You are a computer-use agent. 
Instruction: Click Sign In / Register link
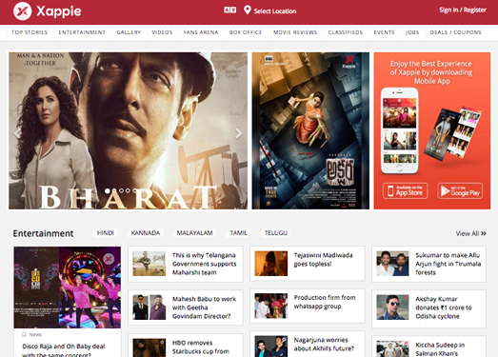[463, 10]
